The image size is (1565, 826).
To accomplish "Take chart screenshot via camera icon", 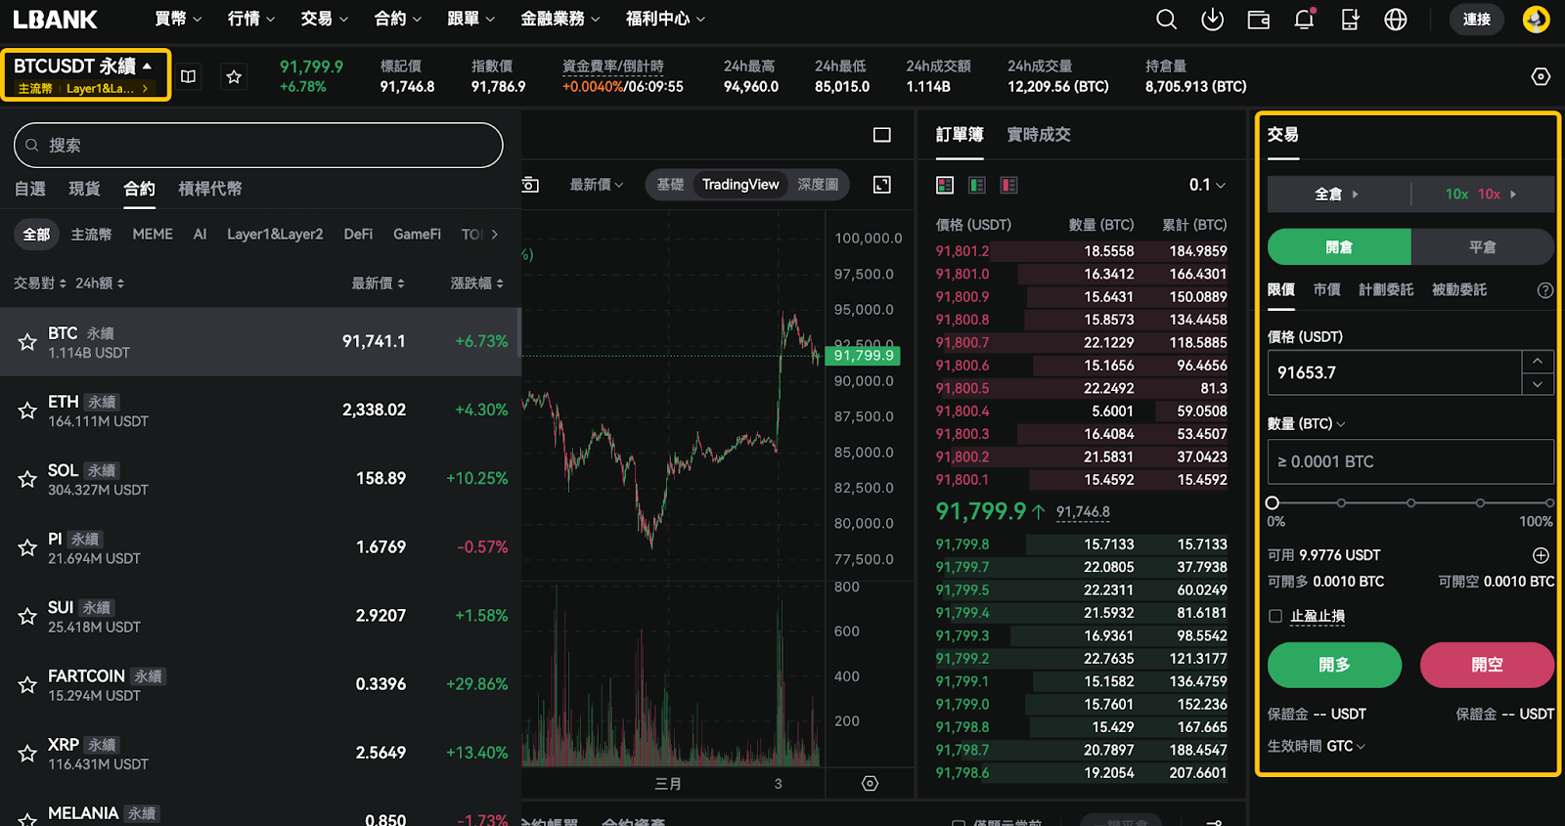I will coord(530,185).
